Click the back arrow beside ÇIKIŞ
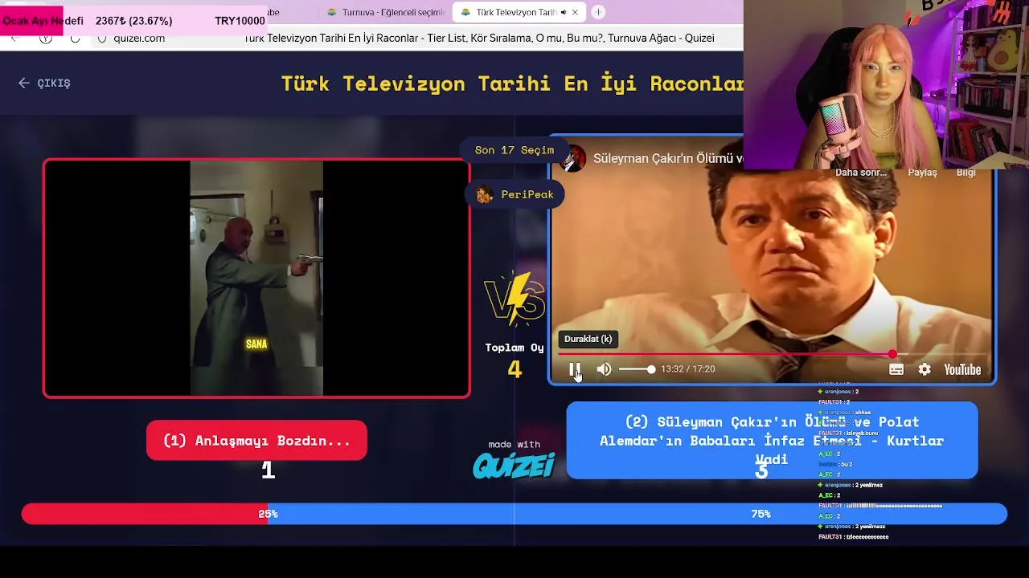 tap(24, 83)
